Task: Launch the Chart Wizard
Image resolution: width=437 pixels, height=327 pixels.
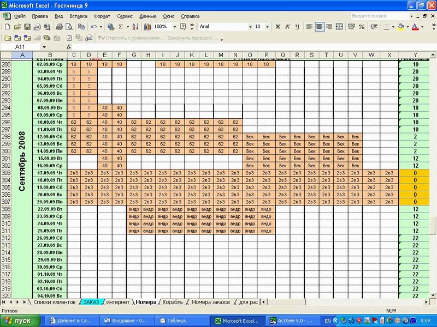Action: [x=146, y=26]
